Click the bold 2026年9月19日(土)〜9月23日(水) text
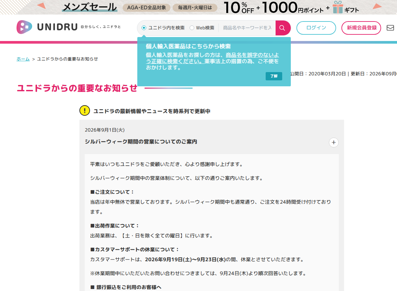 (x=185, y=259)
